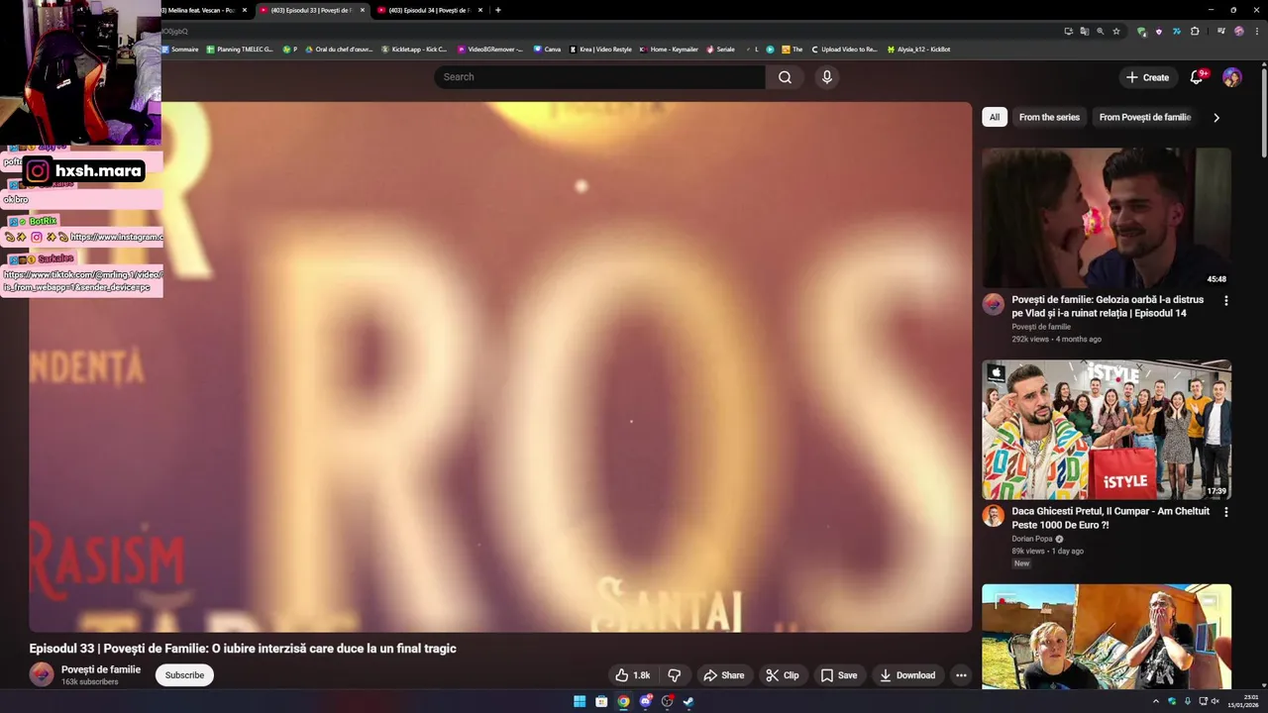The image size is (1268, 713).
Task: Open new browser tab with plus
Action: [497, 10]
